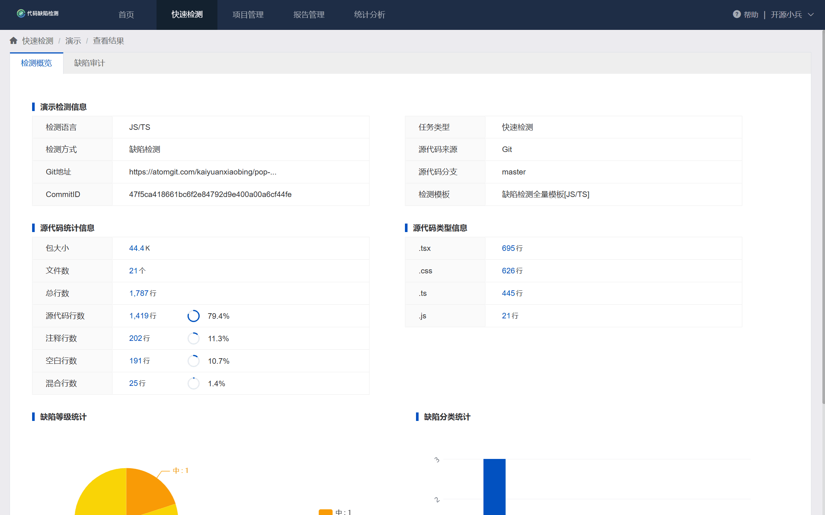Viewport: 825px width, 515px height.
Task: Click the 代码缺陷检测 logo icon
Action: pos(21,13)
